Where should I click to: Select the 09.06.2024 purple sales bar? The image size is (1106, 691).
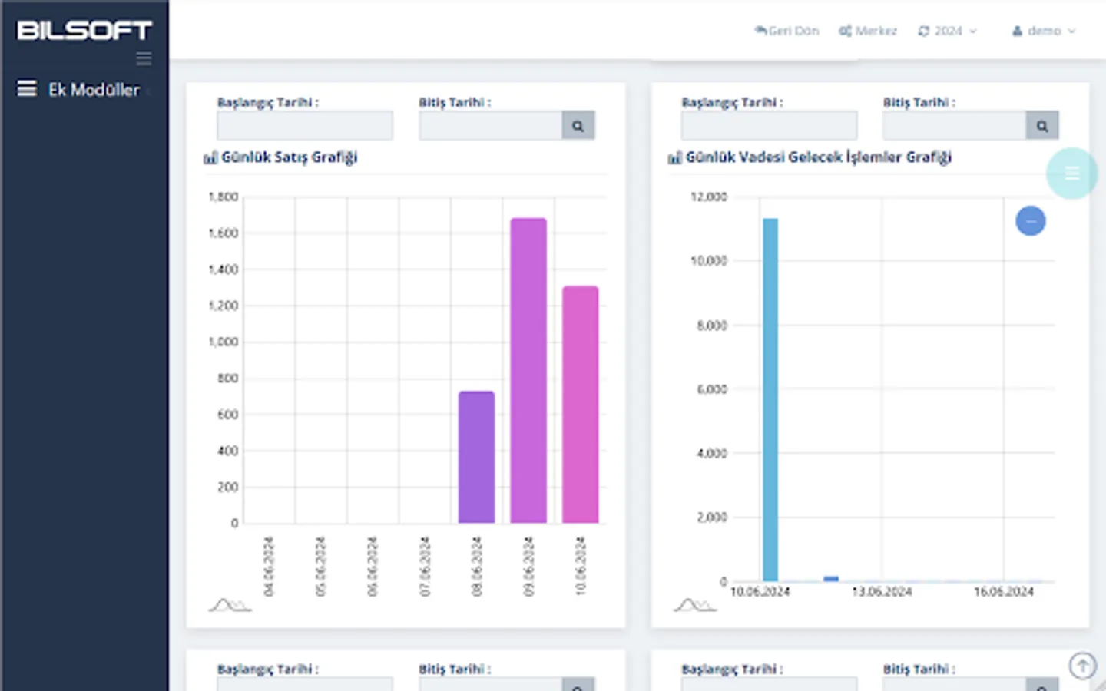click(528, 371)
